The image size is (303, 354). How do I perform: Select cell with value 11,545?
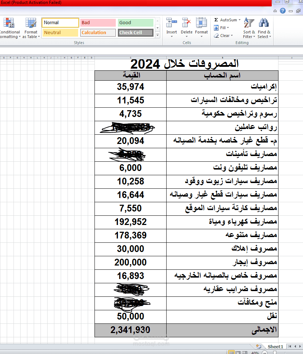coord(130,101)
